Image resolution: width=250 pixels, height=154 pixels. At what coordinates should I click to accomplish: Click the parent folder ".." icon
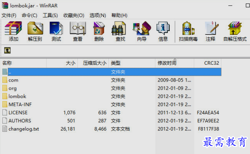coord(5,72)
